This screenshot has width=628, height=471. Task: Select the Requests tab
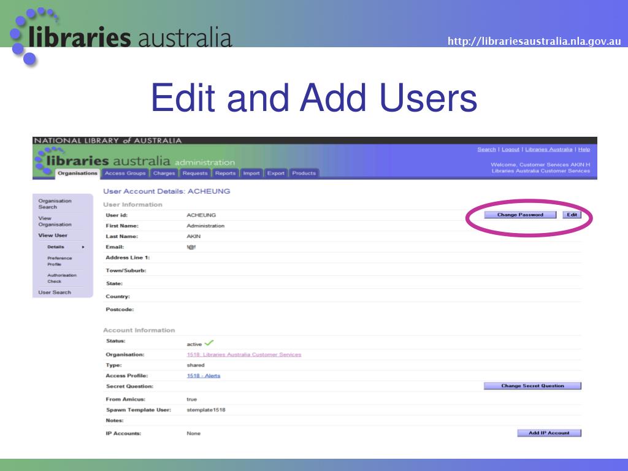pos(195,173)
